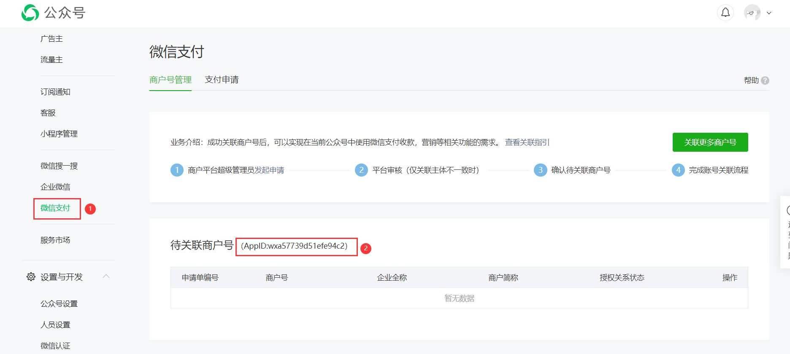Viewport: 790px width, 354px height.
Task: Click the 微信支付 page heading
Action: click(x=177, y=52)
